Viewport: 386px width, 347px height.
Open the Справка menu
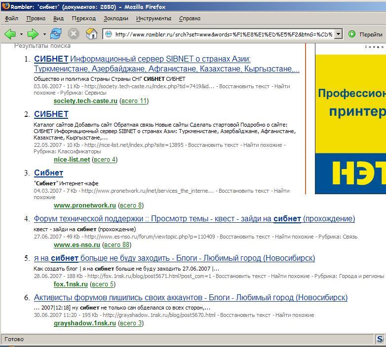pos(190,18)
